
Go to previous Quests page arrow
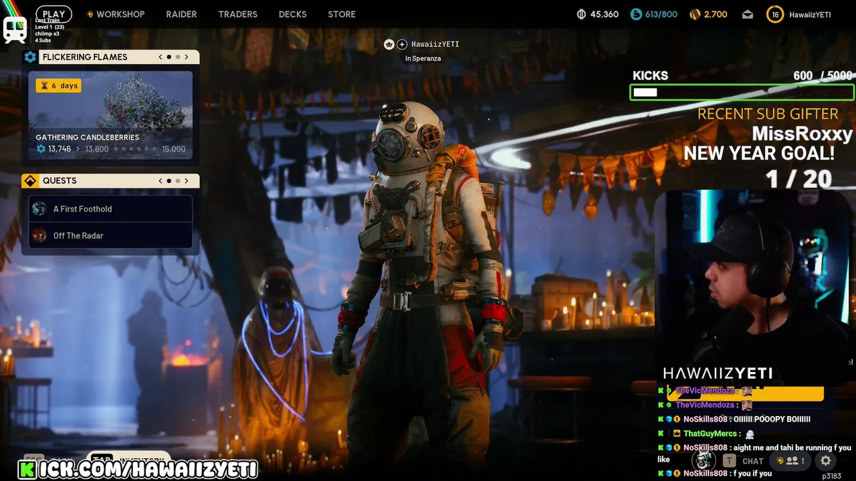pos(160,180)
